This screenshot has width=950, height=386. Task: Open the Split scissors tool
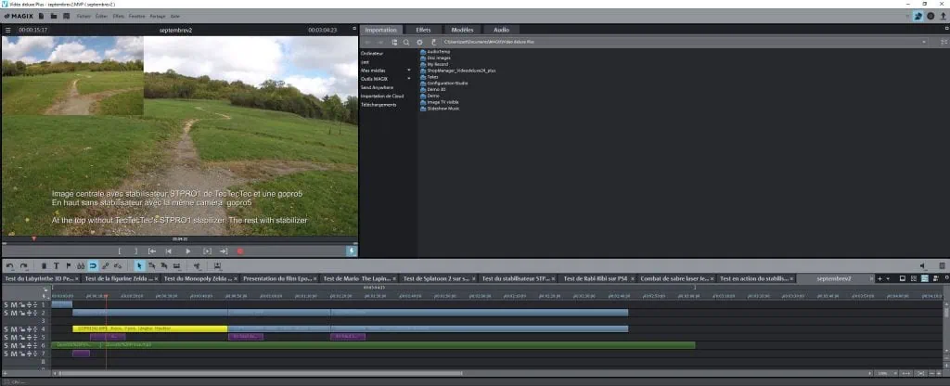(197, 266)
